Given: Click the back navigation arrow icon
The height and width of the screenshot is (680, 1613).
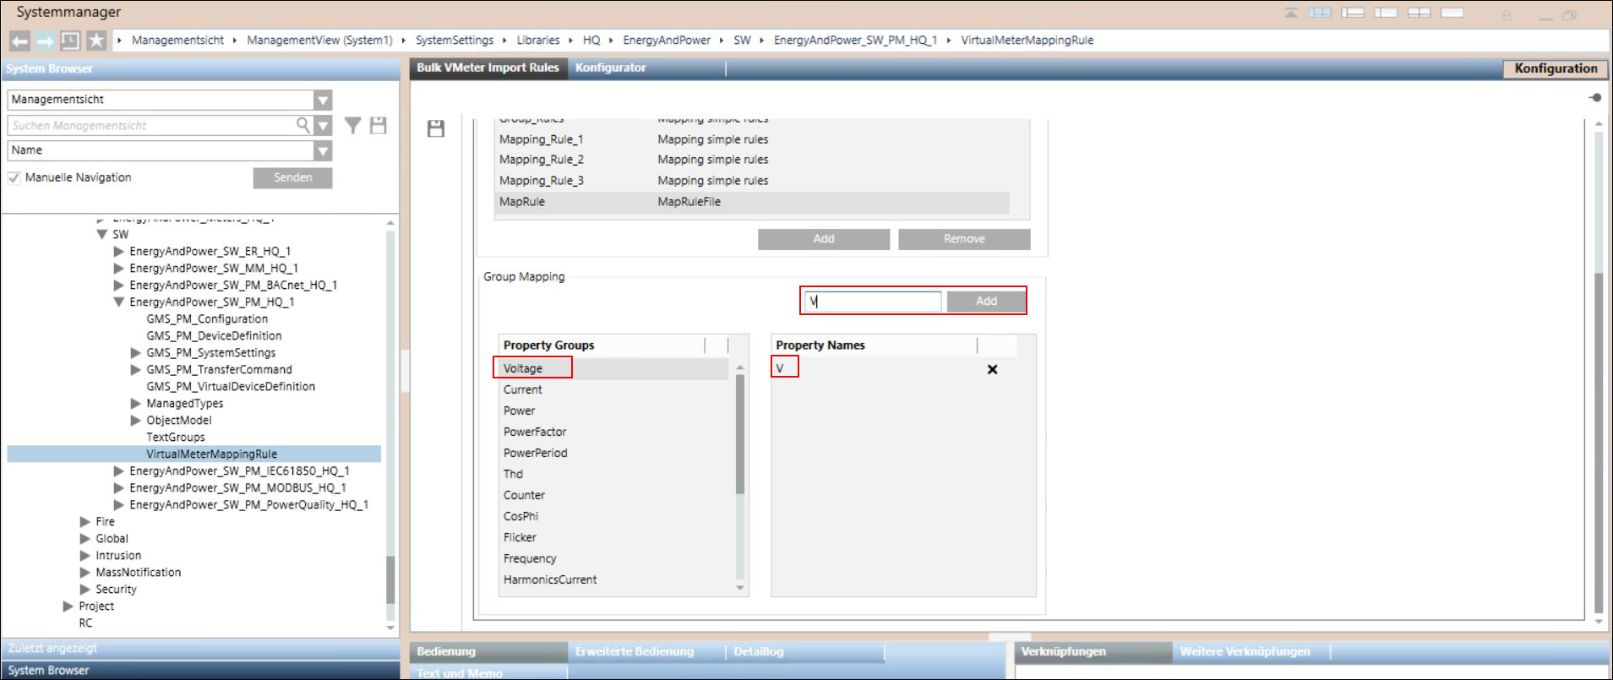Looking at the screenshot, I should point(20,41).
